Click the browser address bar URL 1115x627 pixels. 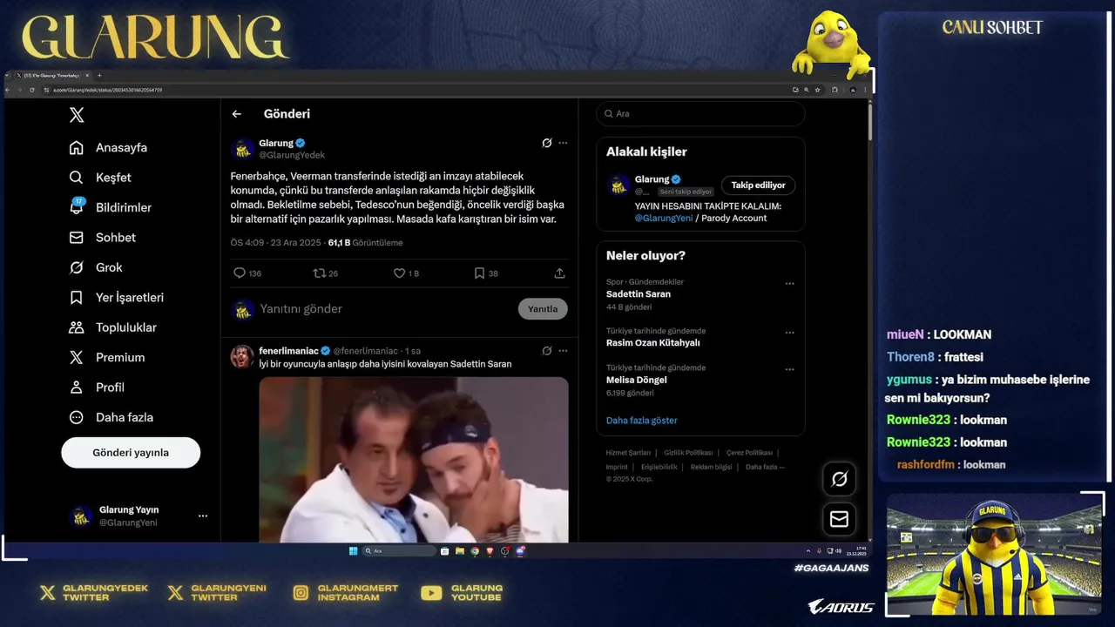click(107, 90)
